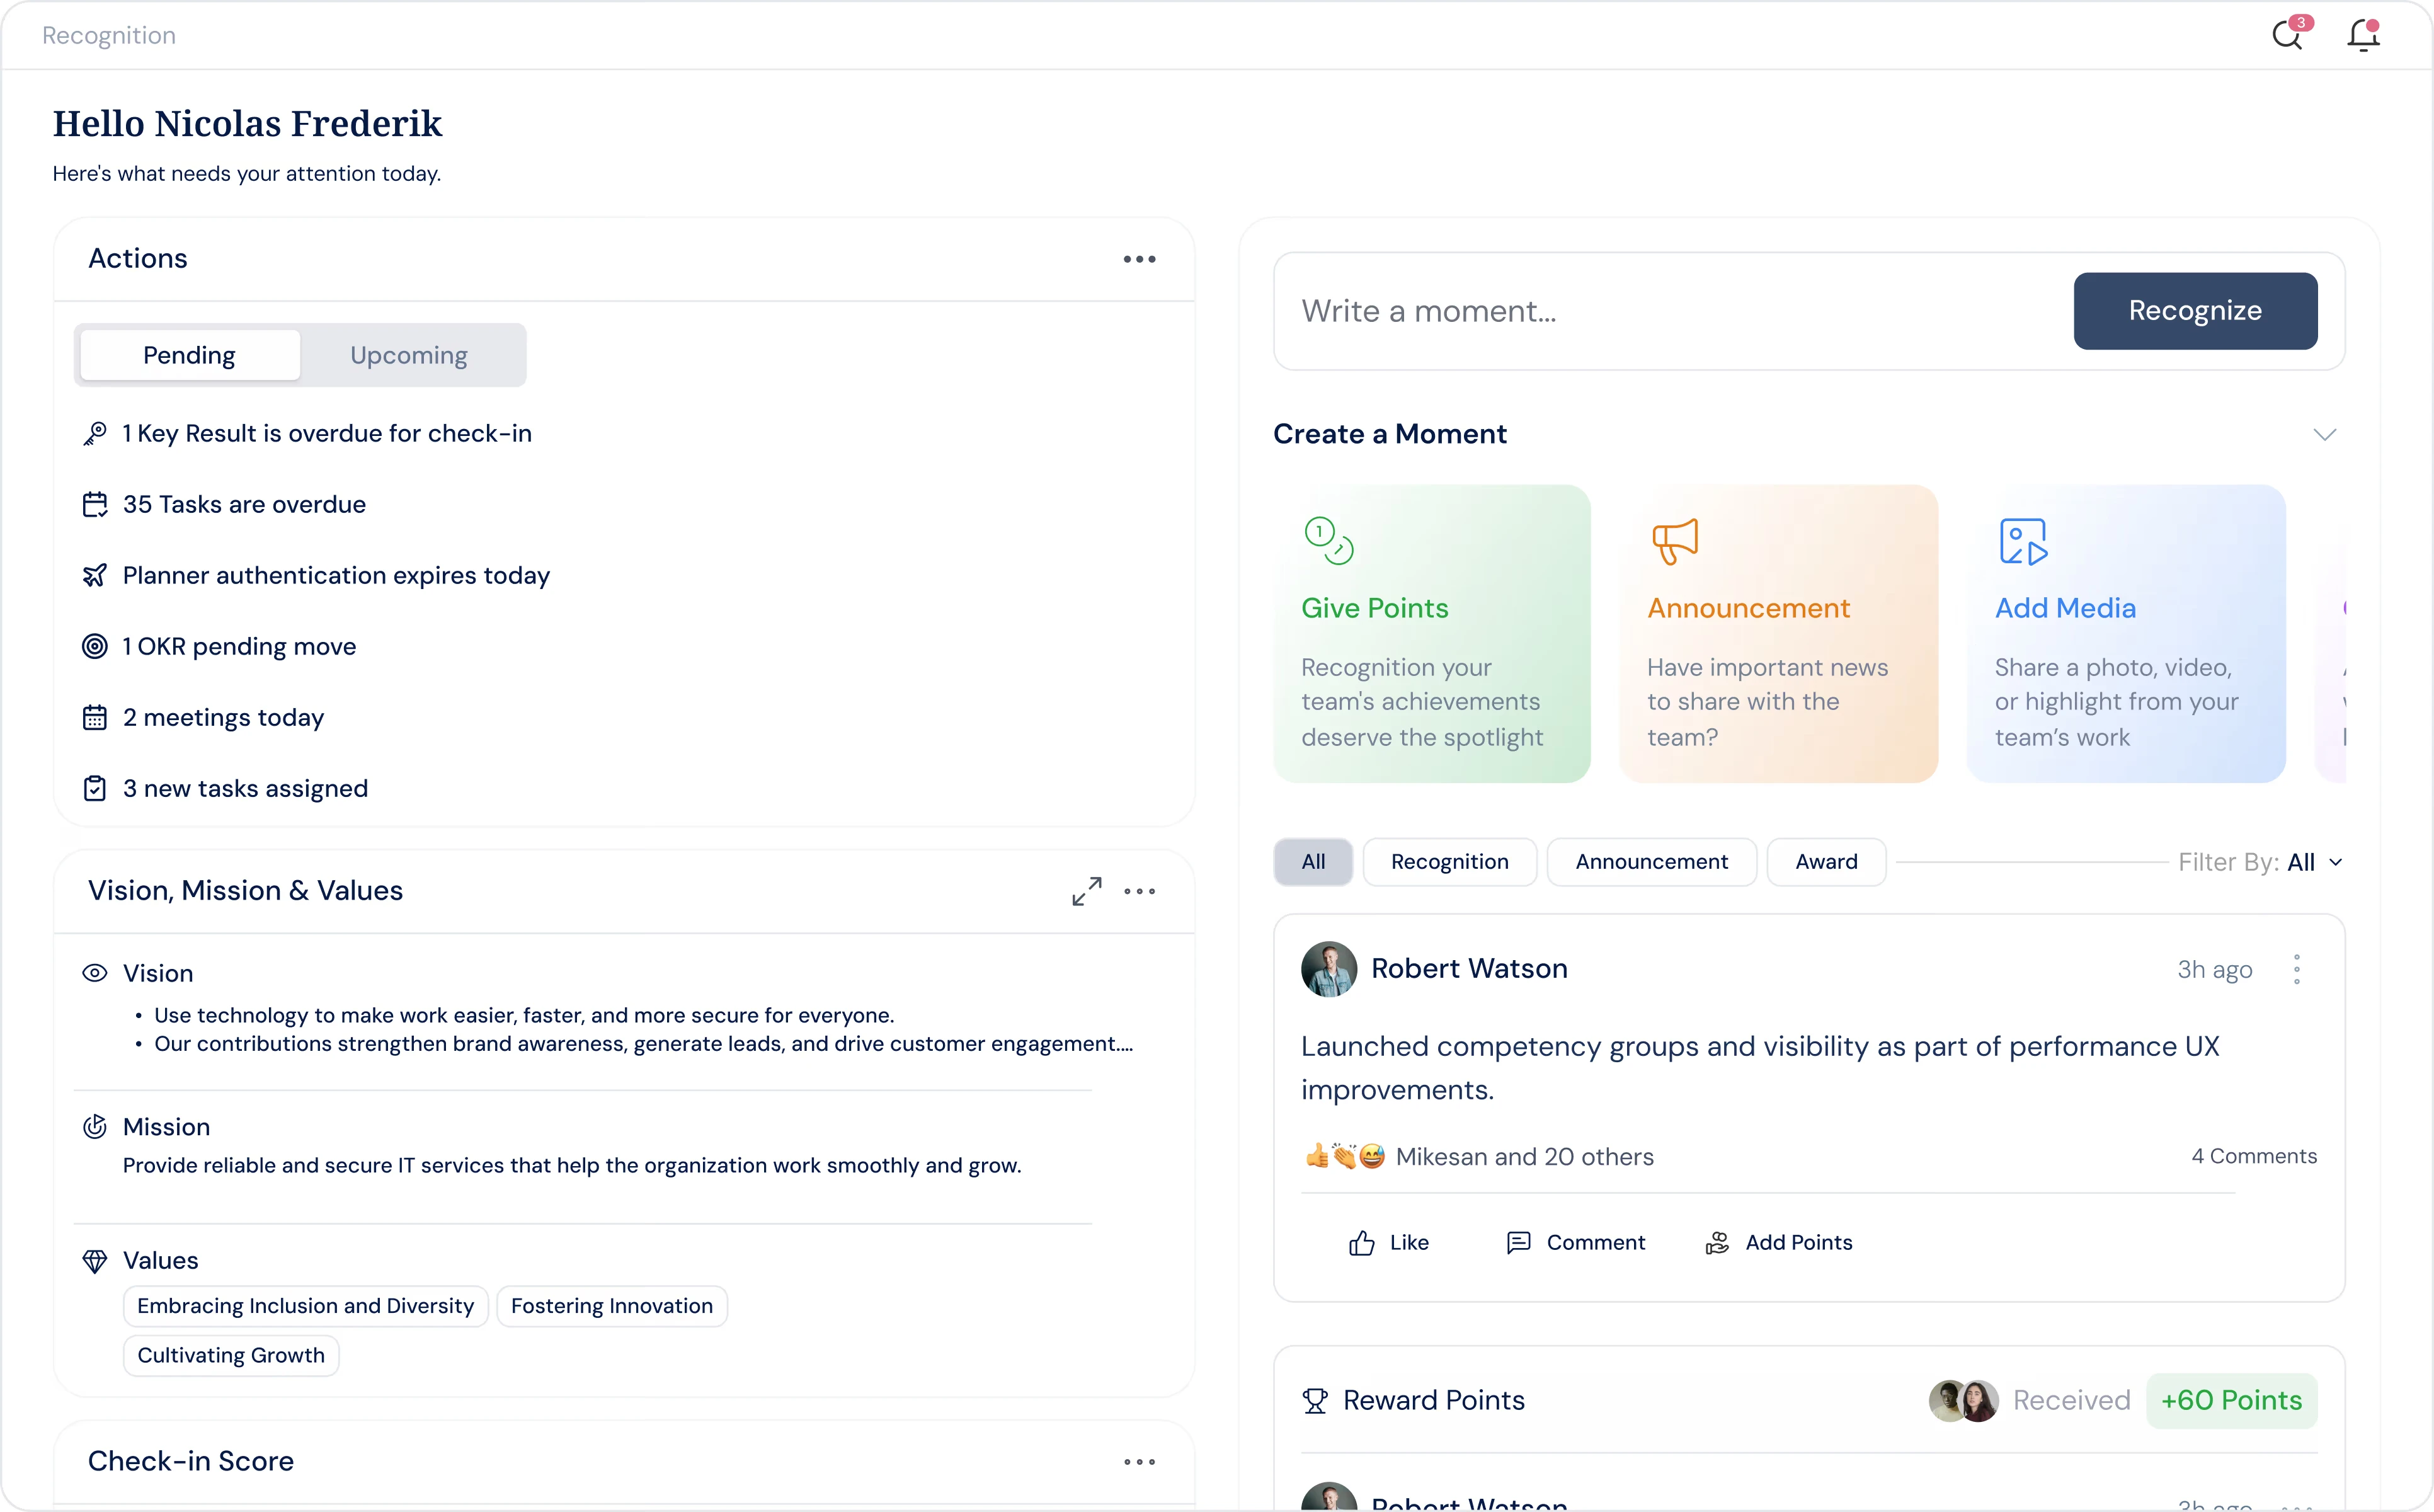
Task: Click the eye icon beside Vision
Action: (95, 974)
